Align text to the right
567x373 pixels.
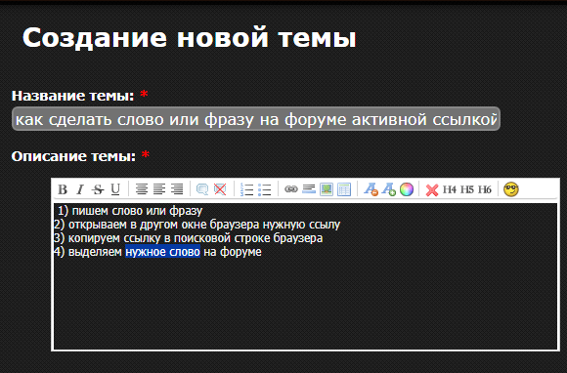tap(177, 189)
